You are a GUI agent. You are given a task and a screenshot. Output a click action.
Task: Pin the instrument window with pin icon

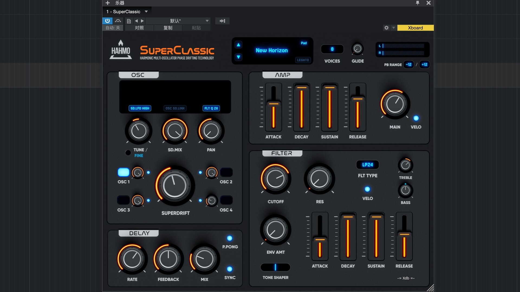tap(417, 3)
